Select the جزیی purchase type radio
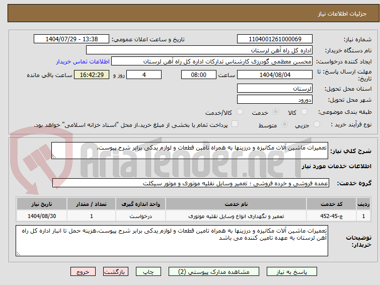Image resolution: width=380 pixels, height=285 pixels. pos(317,124)
